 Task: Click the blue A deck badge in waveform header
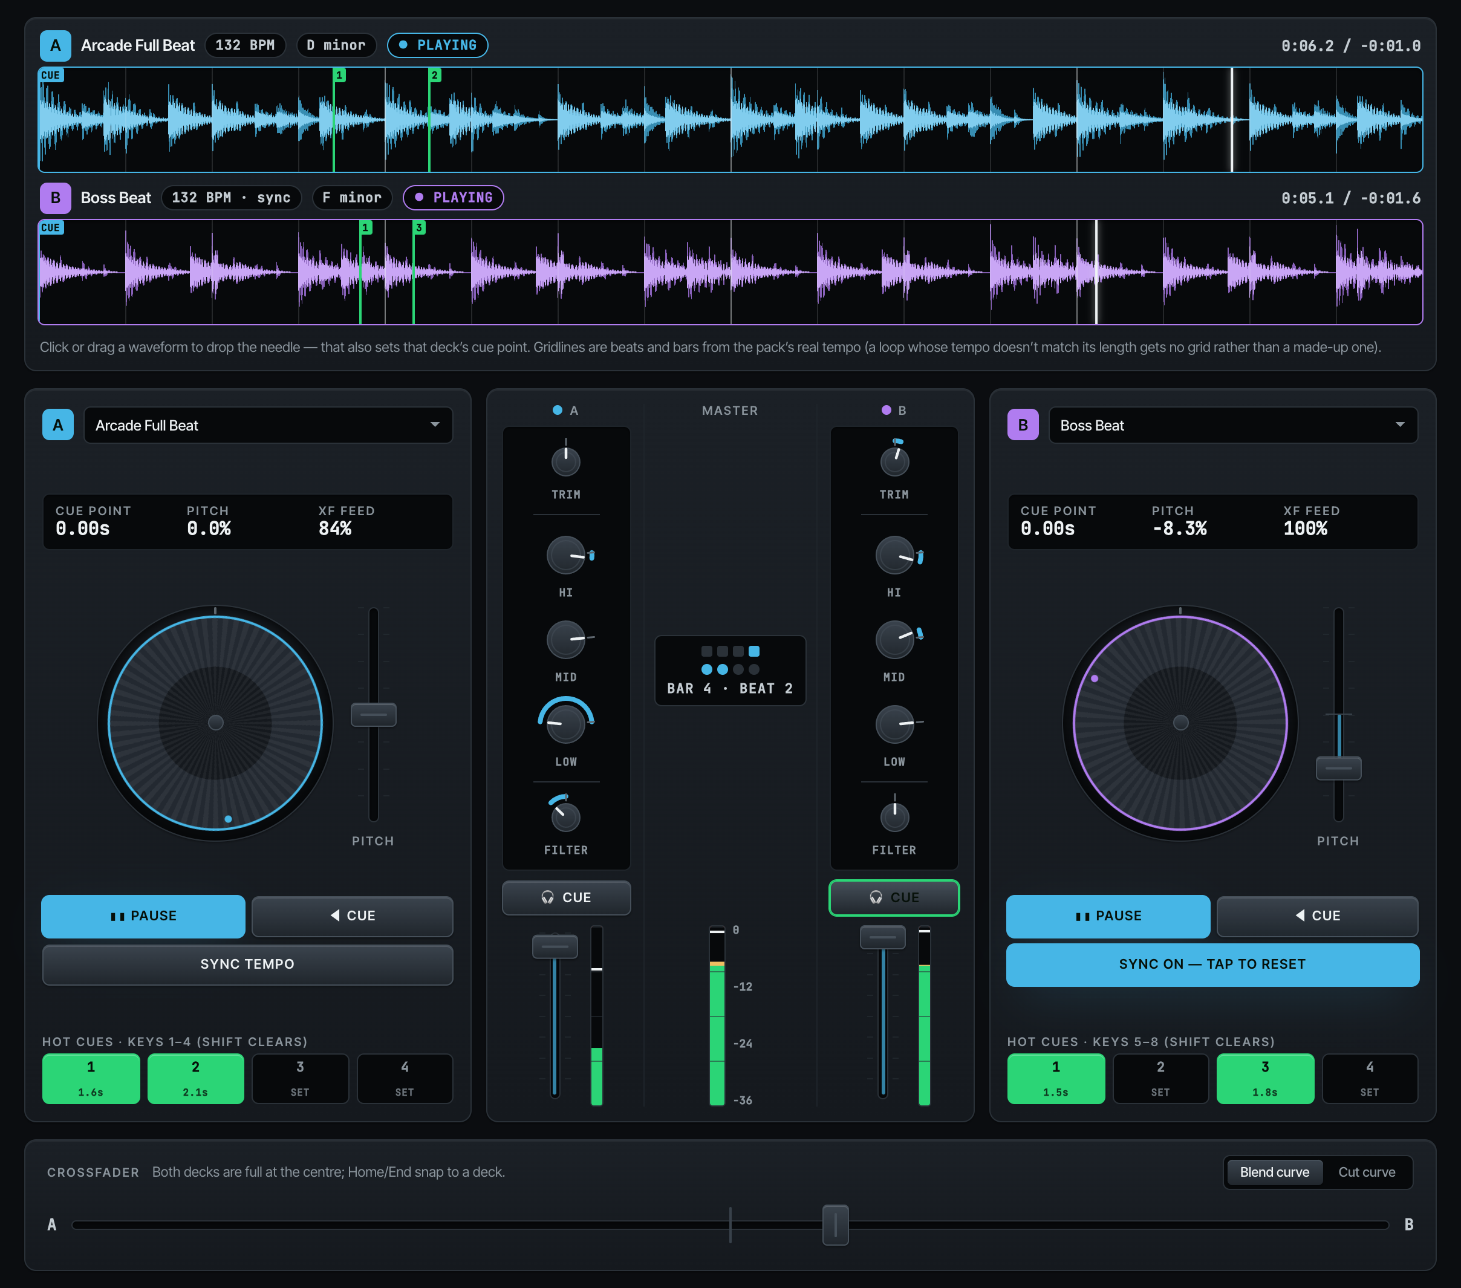click(x=55, y=45)
